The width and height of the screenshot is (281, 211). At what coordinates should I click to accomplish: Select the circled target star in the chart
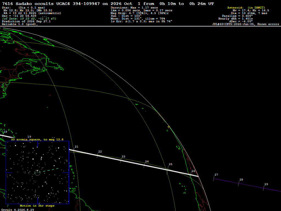[x=37, y=173]
